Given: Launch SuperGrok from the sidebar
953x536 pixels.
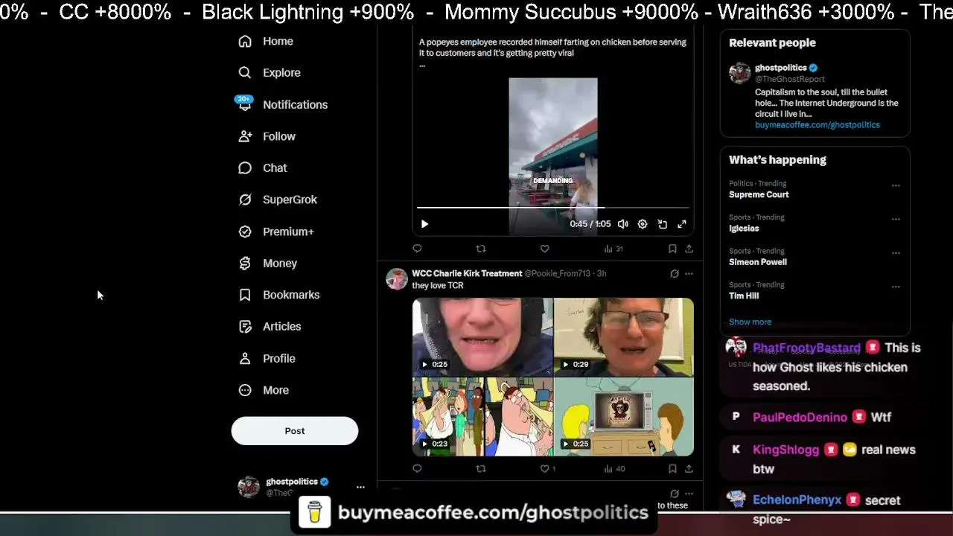Looking at the screenshot, I should (278, 200).
